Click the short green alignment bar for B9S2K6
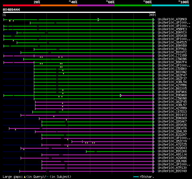Viewport: 192px width, 179px height. coord(120,152)
